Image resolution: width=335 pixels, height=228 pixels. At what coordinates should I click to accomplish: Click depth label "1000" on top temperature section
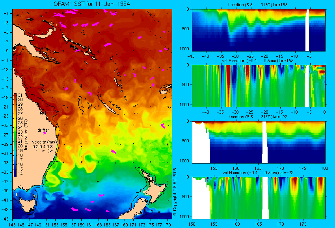pyautogui.click(x=184, y=49)
